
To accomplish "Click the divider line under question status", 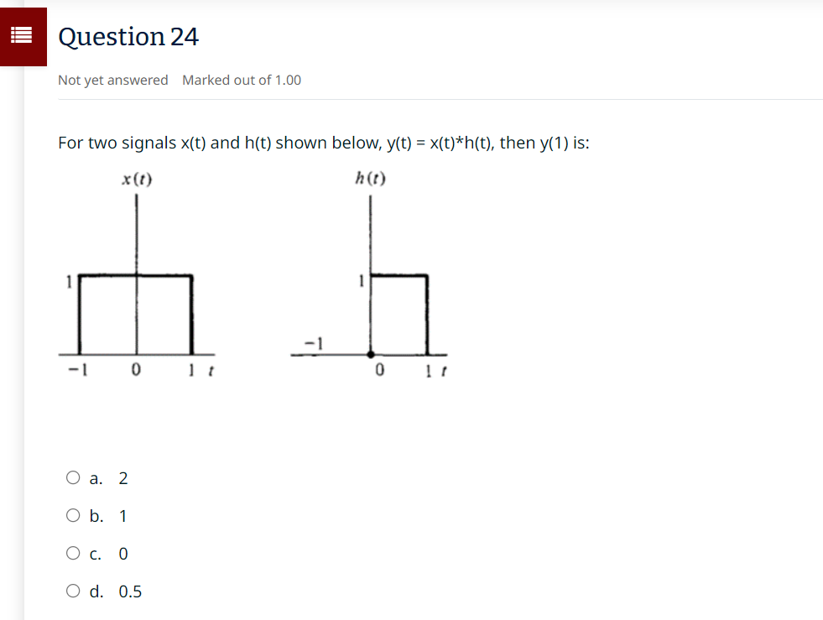I will (x=336, y=101).
